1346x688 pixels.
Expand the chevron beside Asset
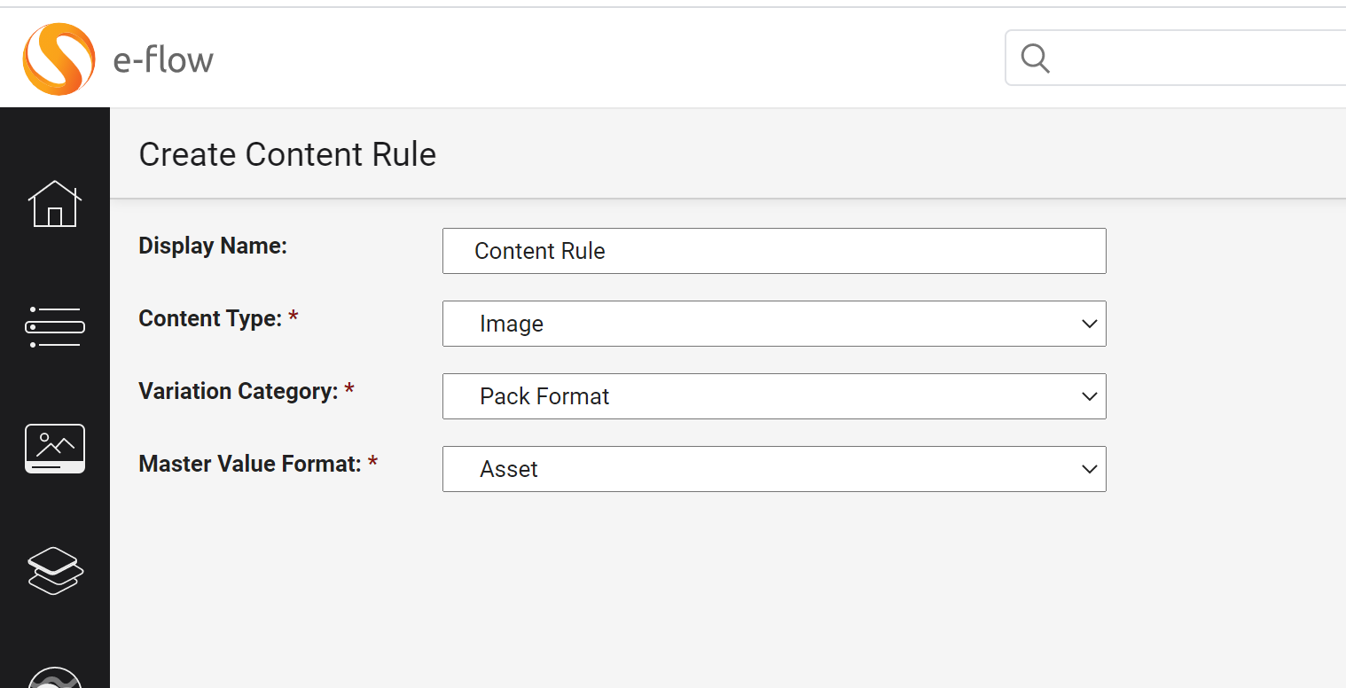[1089, 469]
